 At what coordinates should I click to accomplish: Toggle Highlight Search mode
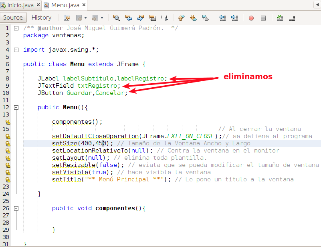coord(153,18)
